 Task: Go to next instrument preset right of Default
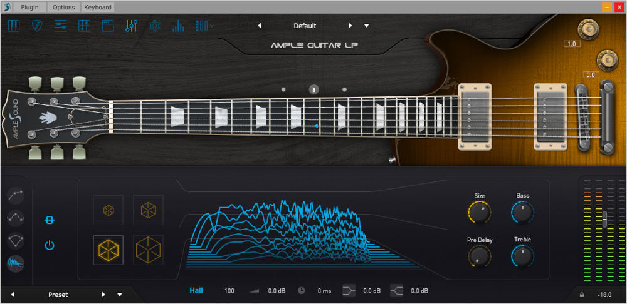point(350,26)
